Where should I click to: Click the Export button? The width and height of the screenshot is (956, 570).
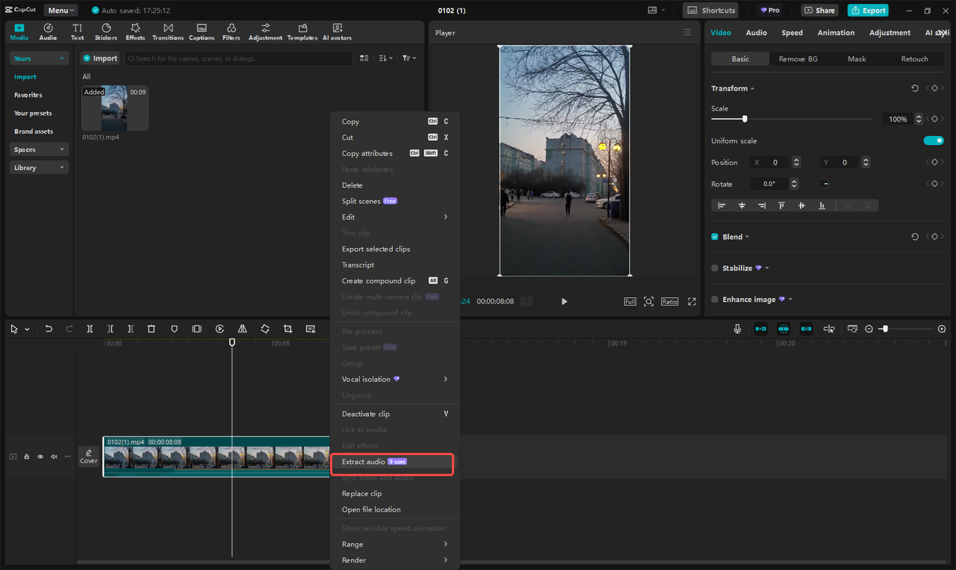click(868, 10)
